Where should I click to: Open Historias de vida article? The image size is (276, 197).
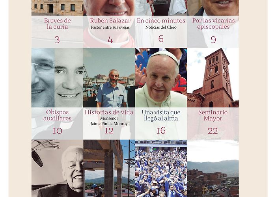(109, 112)
